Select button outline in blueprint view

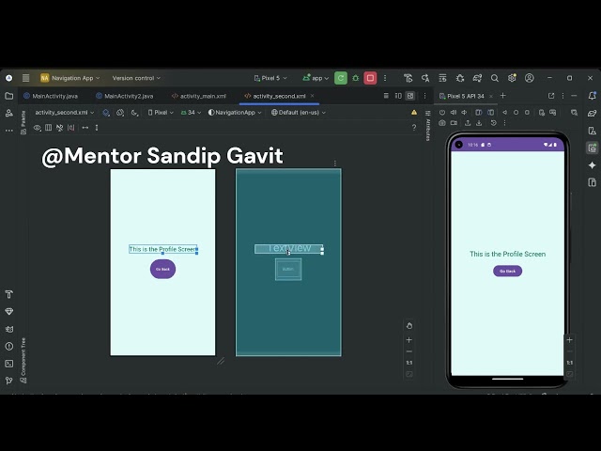click(x=288, y=270)
